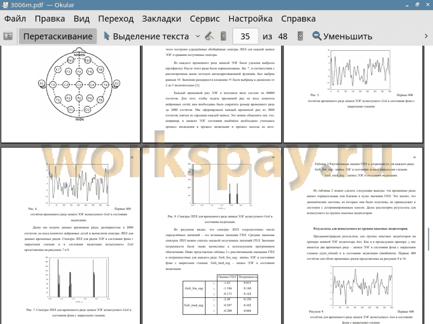This screenshot has width=433, height=324.
Task: Click the INION label on the head diagram
Action: click(80, 119)
